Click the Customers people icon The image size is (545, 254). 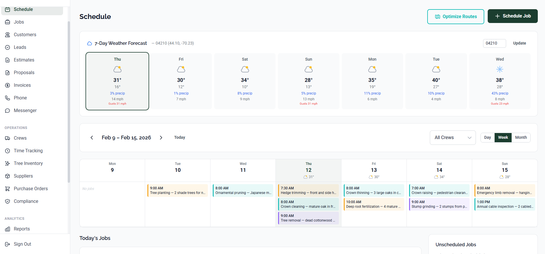(x=7, y=35)
